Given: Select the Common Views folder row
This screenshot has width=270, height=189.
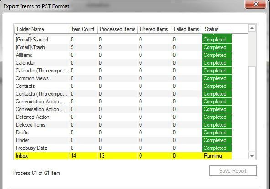Looking at the screenshot, I should (123, 78).
